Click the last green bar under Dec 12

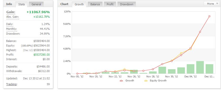click(x=210, y=69)
